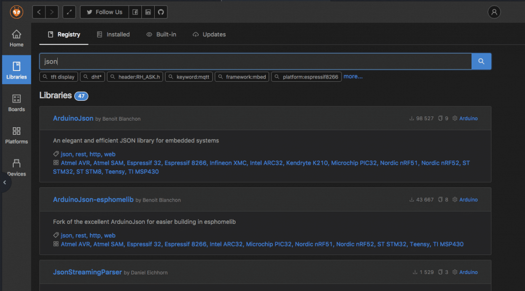Go back with the left arrow button
This screenshot has width=525, height=291.
pyautogui.click(x=39, y=12)
